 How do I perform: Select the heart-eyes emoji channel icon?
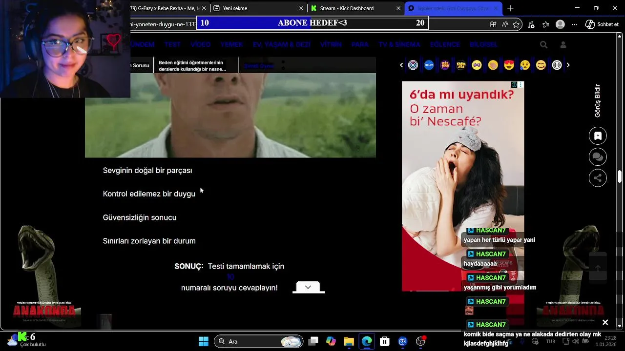point(509,65)
